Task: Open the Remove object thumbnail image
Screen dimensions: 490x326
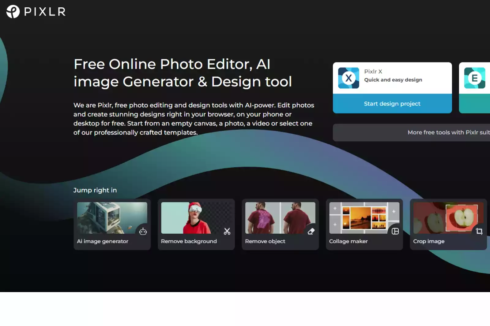Action: tap(280, 218)
